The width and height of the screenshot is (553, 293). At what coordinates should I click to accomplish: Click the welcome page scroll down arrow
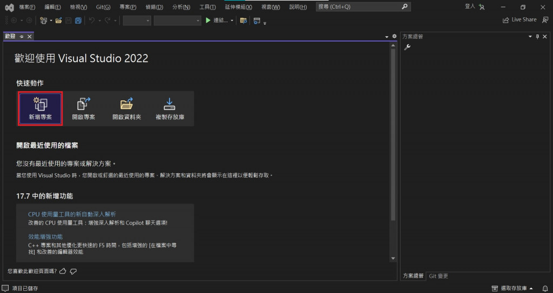(393, 259)
